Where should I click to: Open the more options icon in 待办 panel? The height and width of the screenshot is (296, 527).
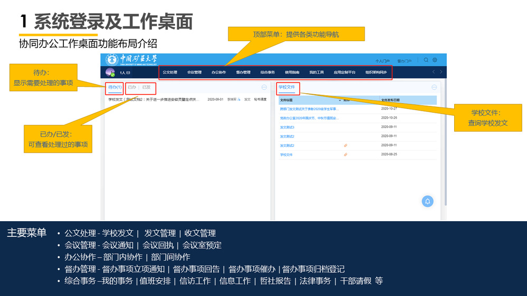[264, 87]
